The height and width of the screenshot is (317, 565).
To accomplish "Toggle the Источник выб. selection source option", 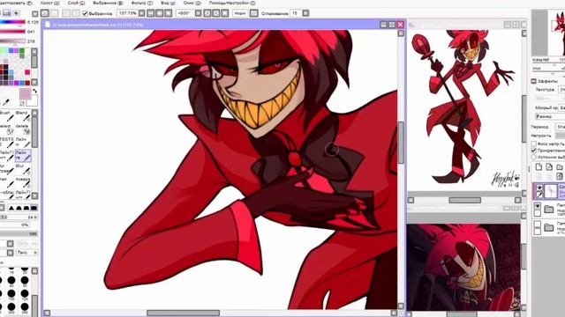I will 533,157.
